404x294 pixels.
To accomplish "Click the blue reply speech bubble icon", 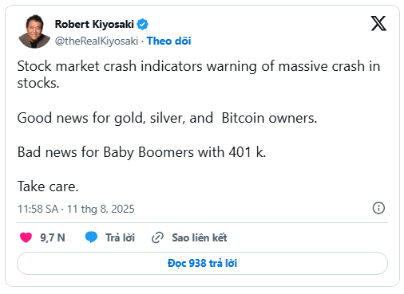I will tap(91, 237).
